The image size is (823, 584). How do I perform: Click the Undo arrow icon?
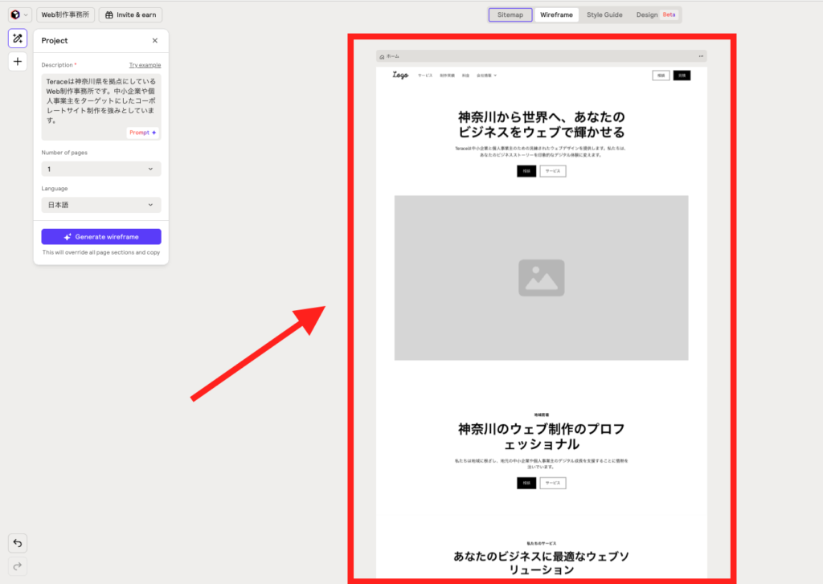[x=18, y=543]
